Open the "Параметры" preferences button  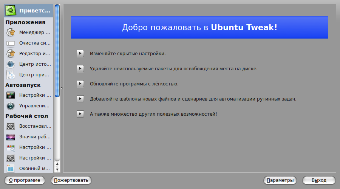[x=280, y=180]
